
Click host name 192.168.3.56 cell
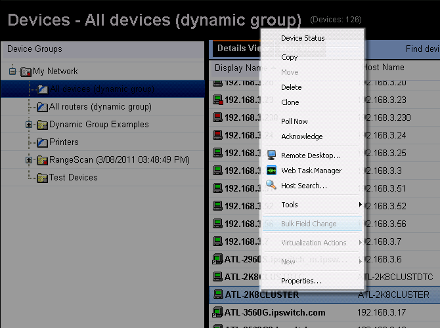[382, 224]
